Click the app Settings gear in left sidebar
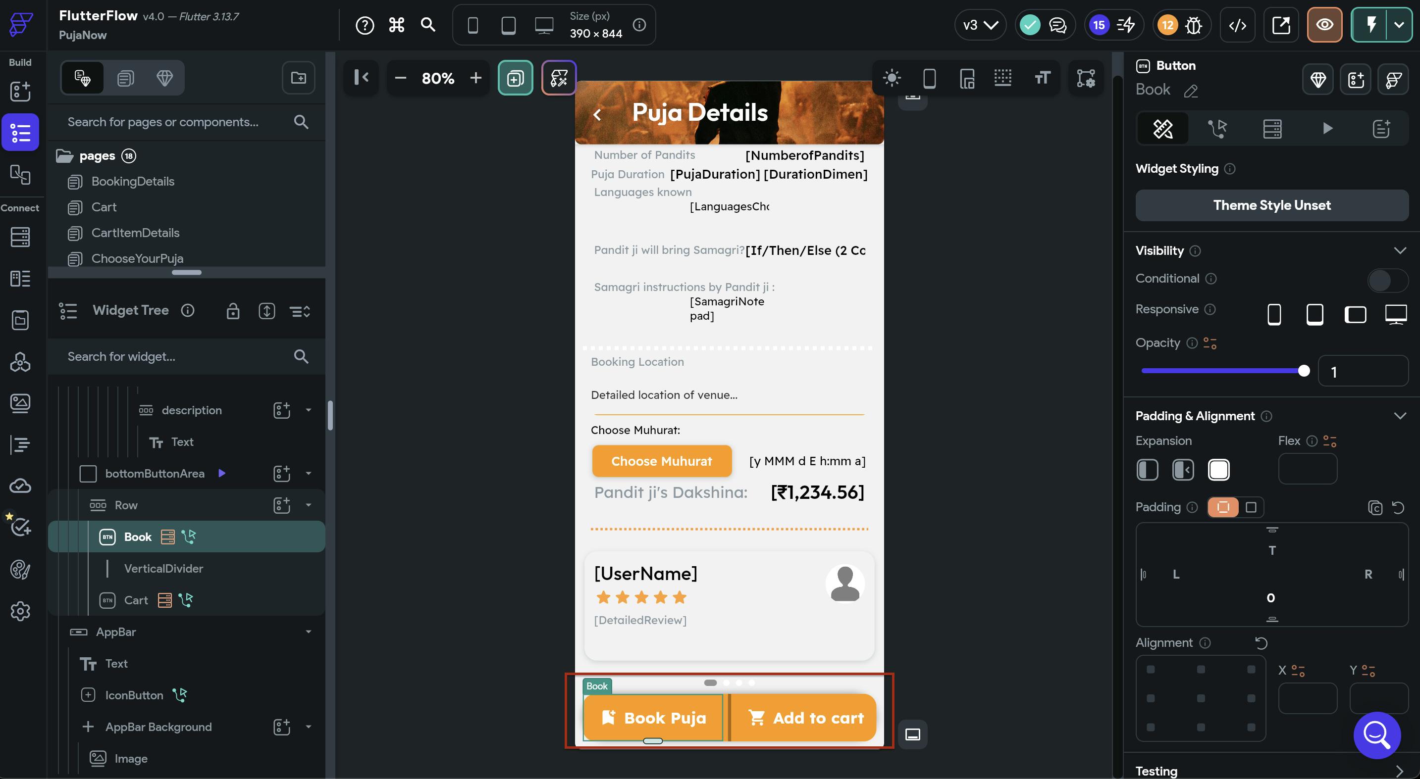Image resolution: width=1420 pixels, height=779 pixels. pos(20,611)
